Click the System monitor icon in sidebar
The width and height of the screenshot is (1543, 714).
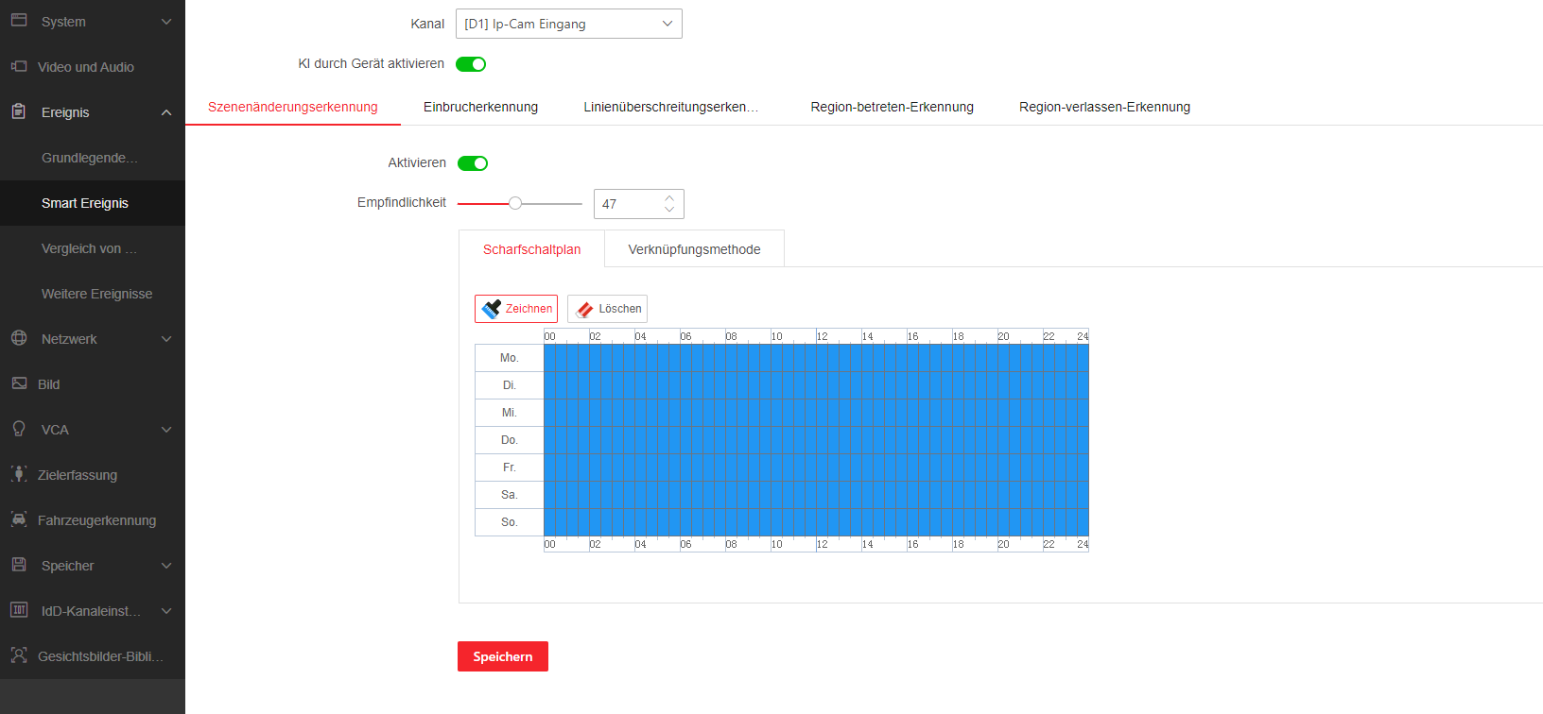(19, 21)
